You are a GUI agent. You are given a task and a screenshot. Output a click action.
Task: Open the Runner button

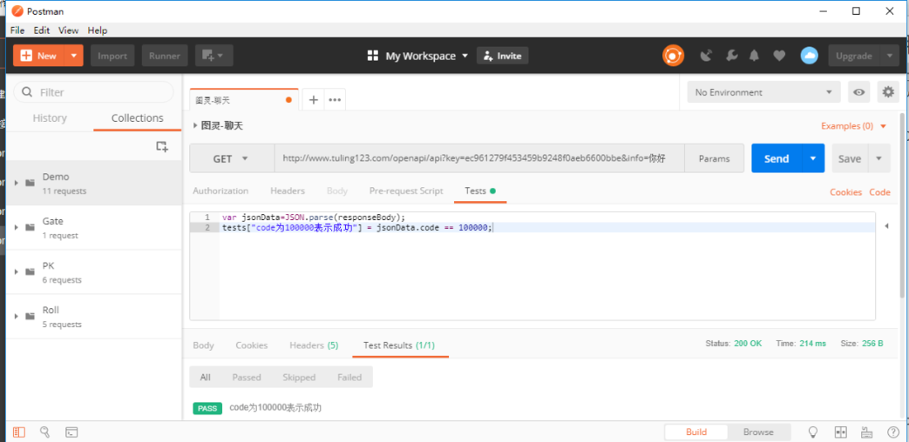pyautogui.click(x=165, y=56)
